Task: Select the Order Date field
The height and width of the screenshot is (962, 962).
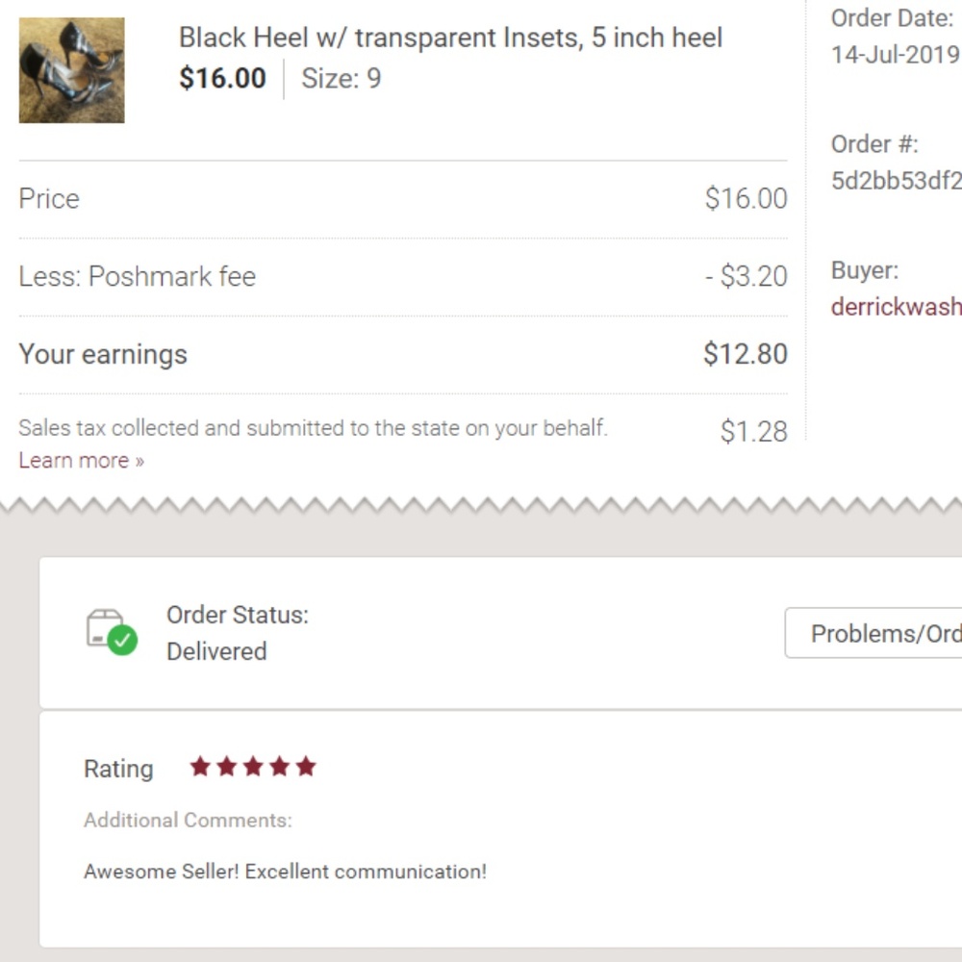Action: coord(894,36)
